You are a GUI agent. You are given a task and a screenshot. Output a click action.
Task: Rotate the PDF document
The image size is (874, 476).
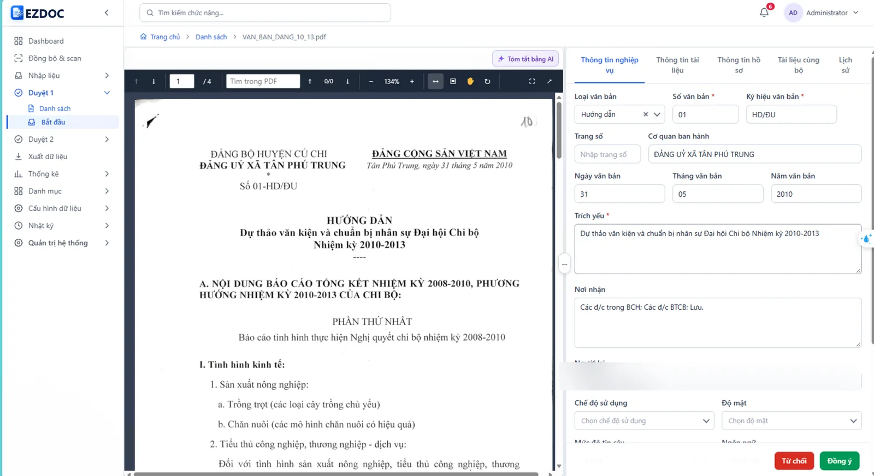point(487,81)
